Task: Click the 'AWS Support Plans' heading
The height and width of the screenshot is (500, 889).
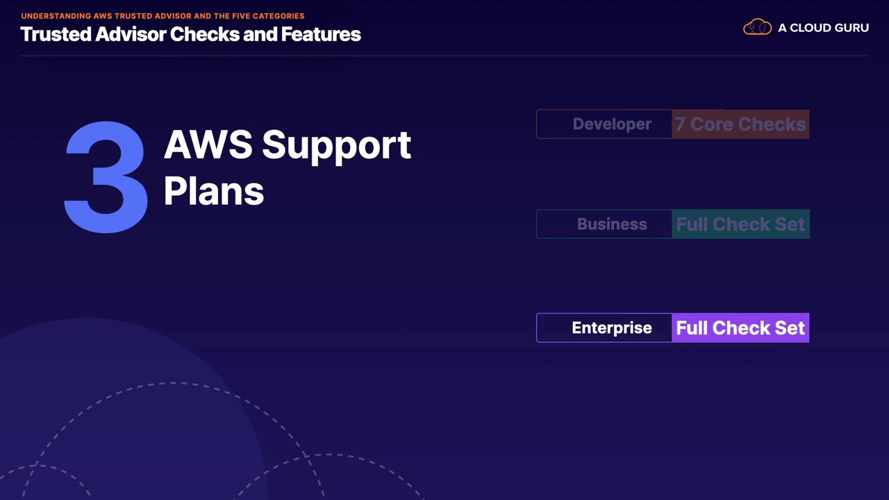Action: (288, 167)
